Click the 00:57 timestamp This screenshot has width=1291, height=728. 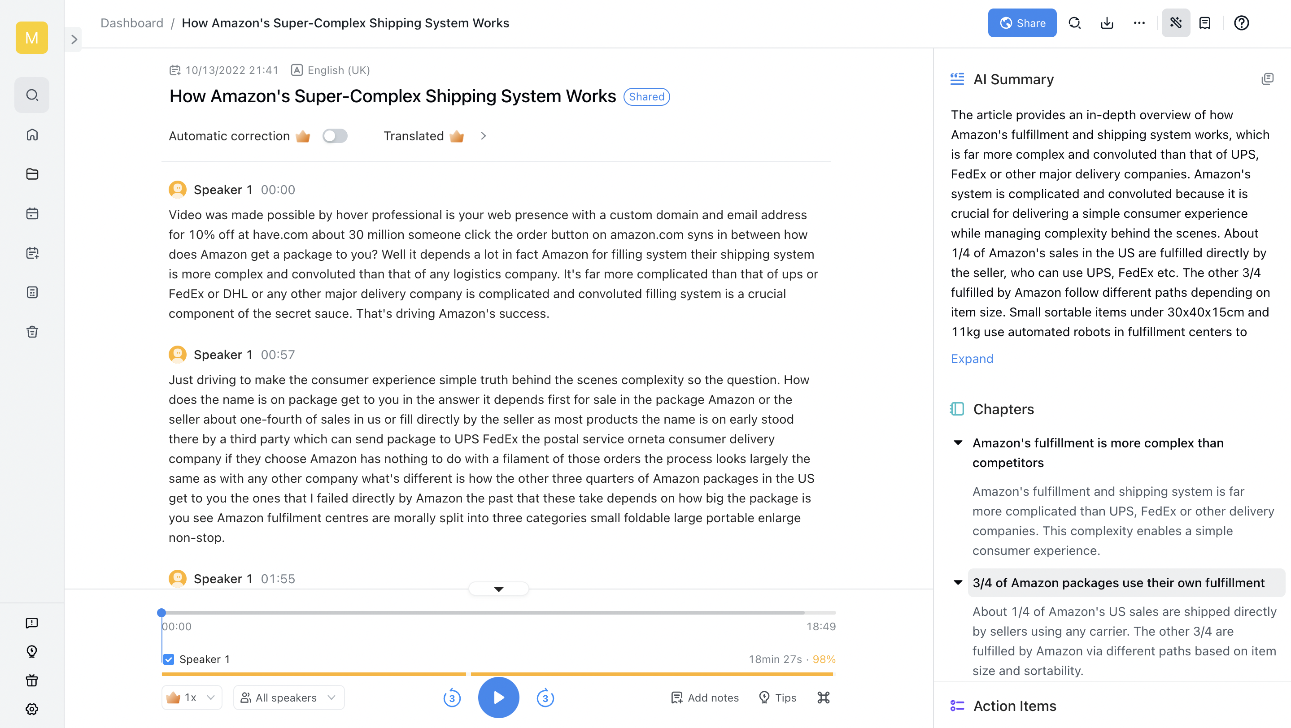point(278,355)
